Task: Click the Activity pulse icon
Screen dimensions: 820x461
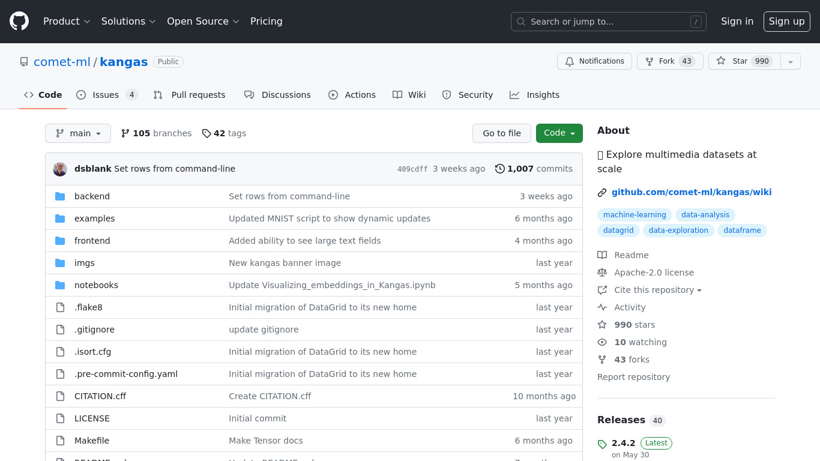Action: click(x=602, y=307)
